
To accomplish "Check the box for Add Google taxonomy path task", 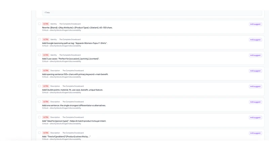I will point(39,39).
